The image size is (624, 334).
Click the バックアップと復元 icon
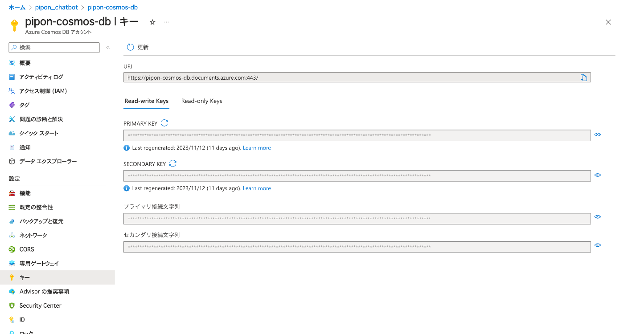[x=12, y=221]
